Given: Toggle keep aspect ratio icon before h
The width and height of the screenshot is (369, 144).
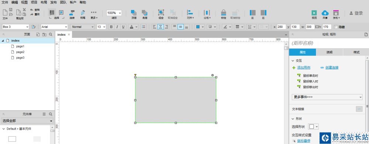Looking at the screenshot, I should [x=317, y=27].
